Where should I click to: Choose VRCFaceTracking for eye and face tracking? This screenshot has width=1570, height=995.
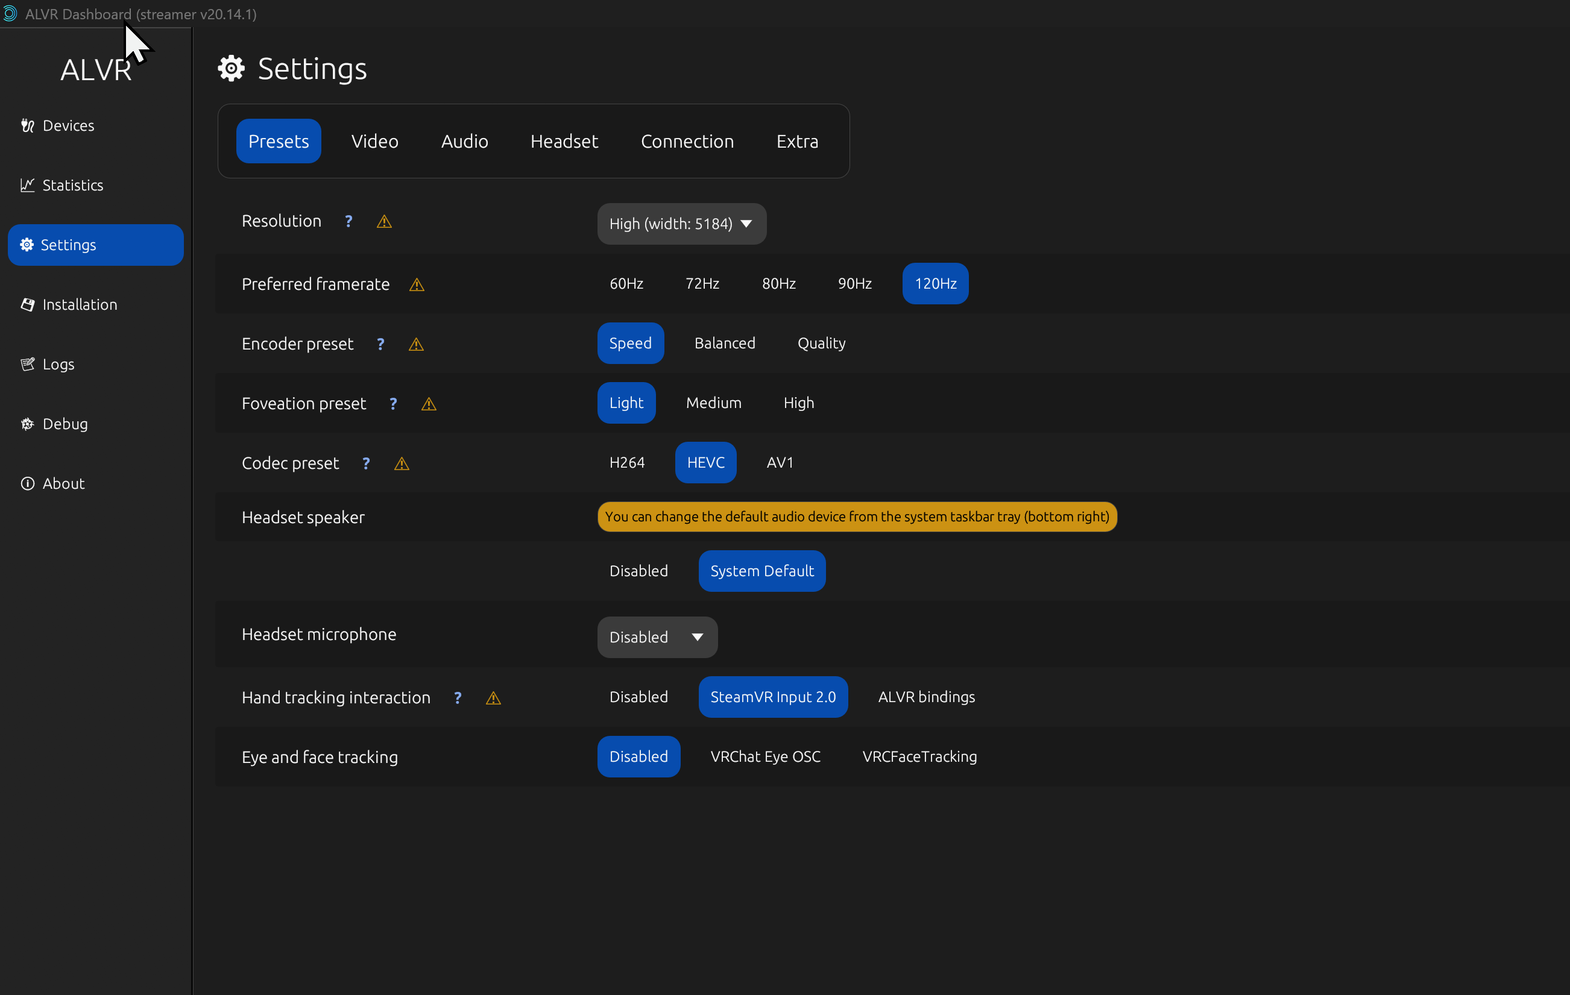pyautogui.click(x=919, y=756)
